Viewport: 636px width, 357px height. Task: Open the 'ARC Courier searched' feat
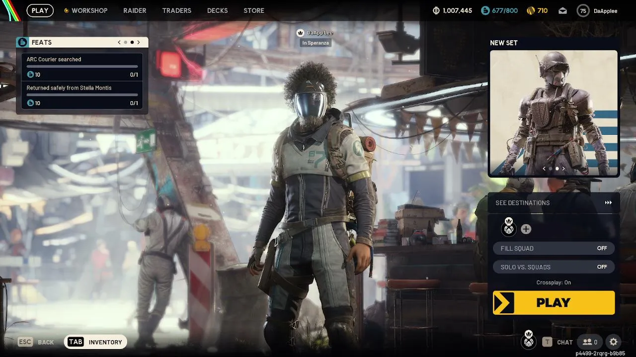(x=82, y=67)
